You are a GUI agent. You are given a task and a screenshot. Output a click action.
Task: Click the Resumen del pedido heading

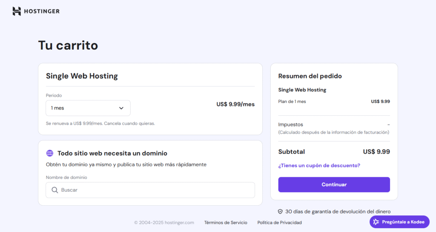(x=310, y=76)
